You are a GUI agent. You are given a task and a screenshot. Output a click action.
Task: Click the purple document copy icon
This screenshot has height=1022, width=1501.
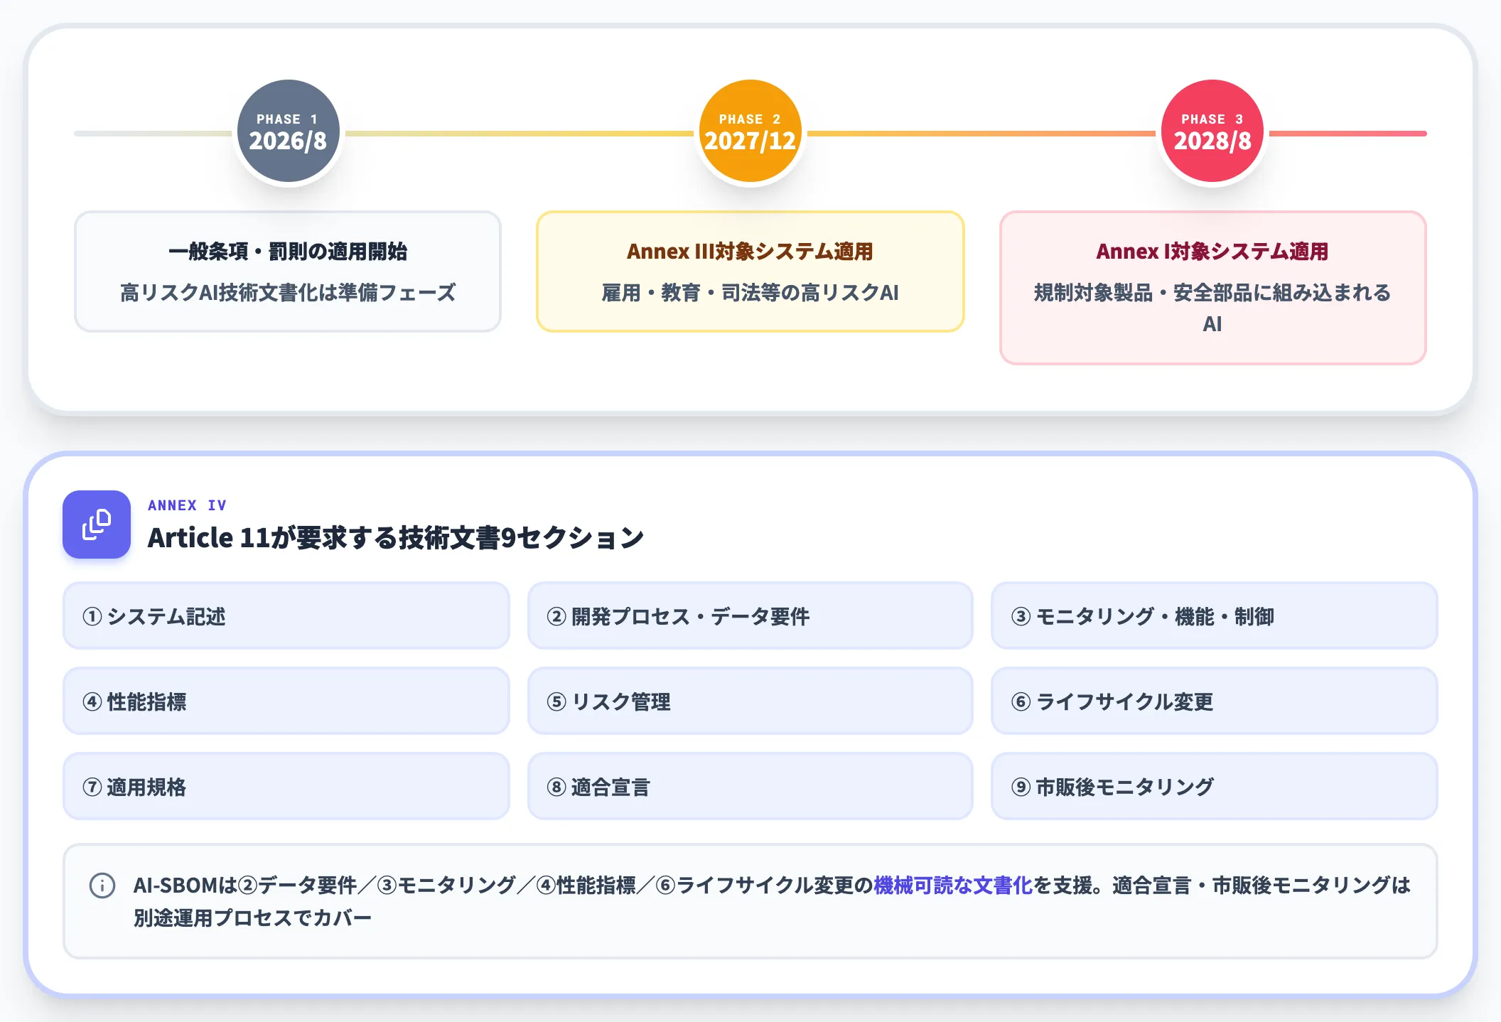pyautogui.click(x=97, y=525)
